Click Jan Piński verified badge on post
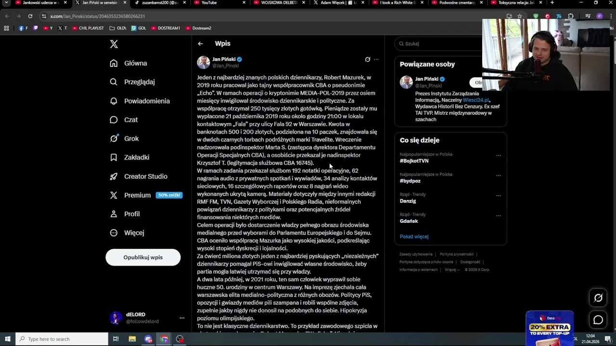 click(239, 60)
